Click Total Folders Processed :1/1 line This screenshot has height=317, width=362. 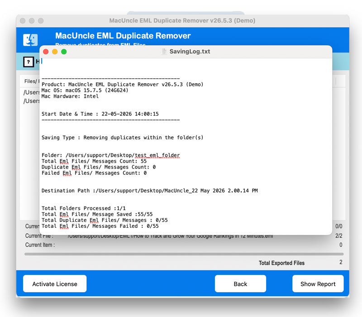pyautogui.click(x=84, y=208)
